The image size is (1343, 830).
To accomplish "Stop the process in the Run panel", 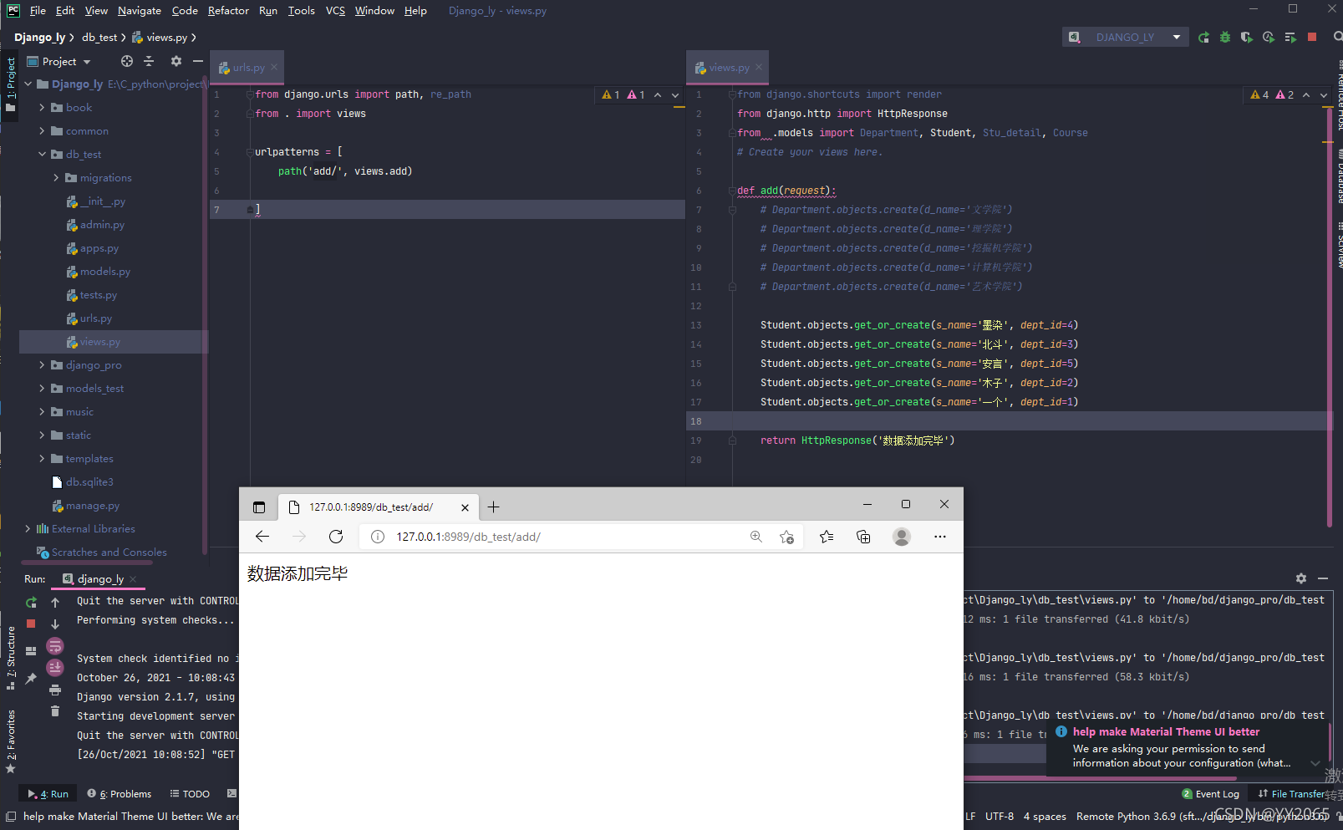I will (x=31, y=624).
